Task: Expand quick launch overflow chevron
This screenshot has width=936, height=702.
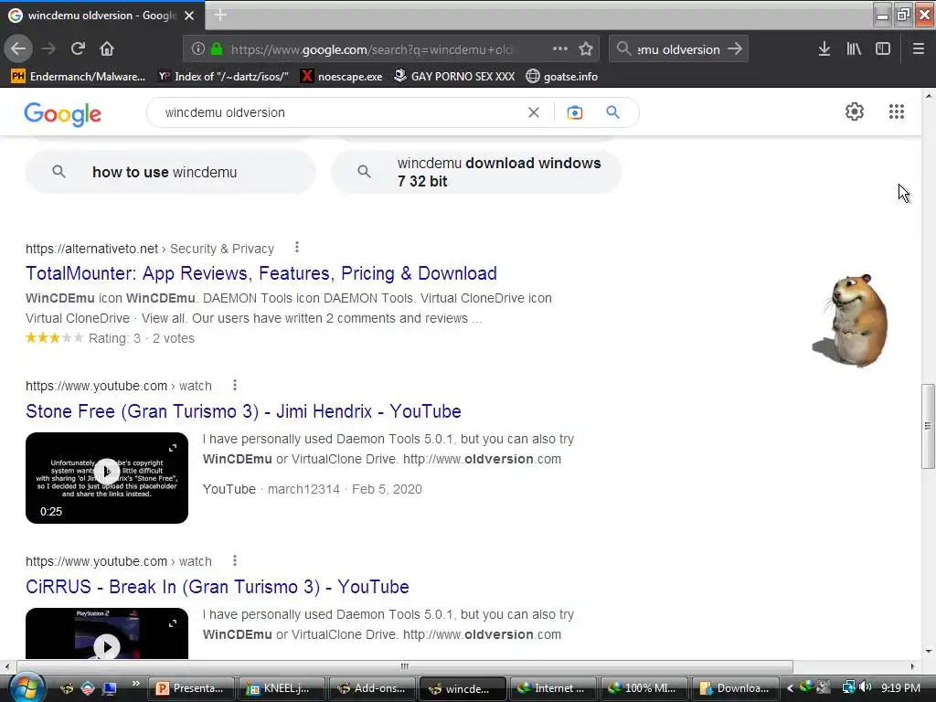Action: [135, 684]
